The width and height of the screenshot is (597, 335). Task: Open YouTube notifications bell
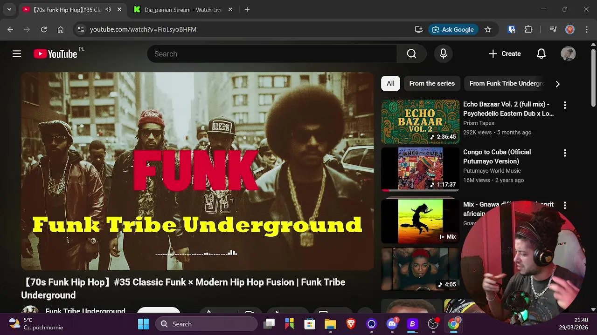[541, 54]
